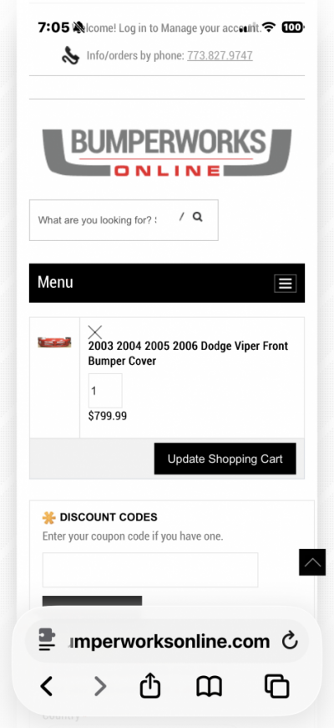Click the coupon code entry field
The height and width of the screenshot is (728, 334).
(x=150, y=570)
